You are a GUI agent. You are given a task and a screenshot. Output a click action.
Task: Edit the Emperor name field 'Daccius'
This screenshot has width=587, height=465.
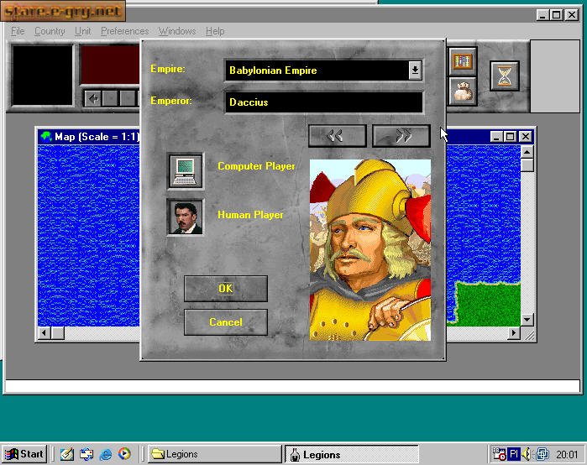324,102
